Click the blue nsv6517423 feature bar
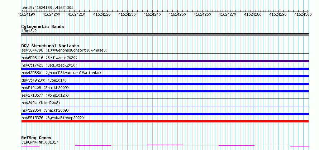Screen dimensions: 319x150 pos(165,69)
